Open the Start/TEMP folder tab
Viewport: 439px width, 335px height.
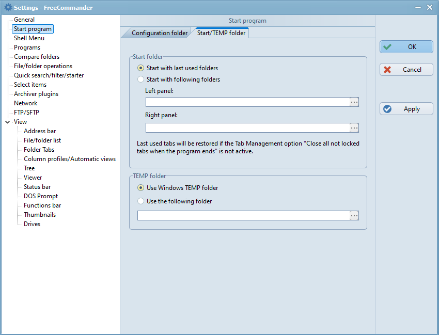tap(221, 33)
